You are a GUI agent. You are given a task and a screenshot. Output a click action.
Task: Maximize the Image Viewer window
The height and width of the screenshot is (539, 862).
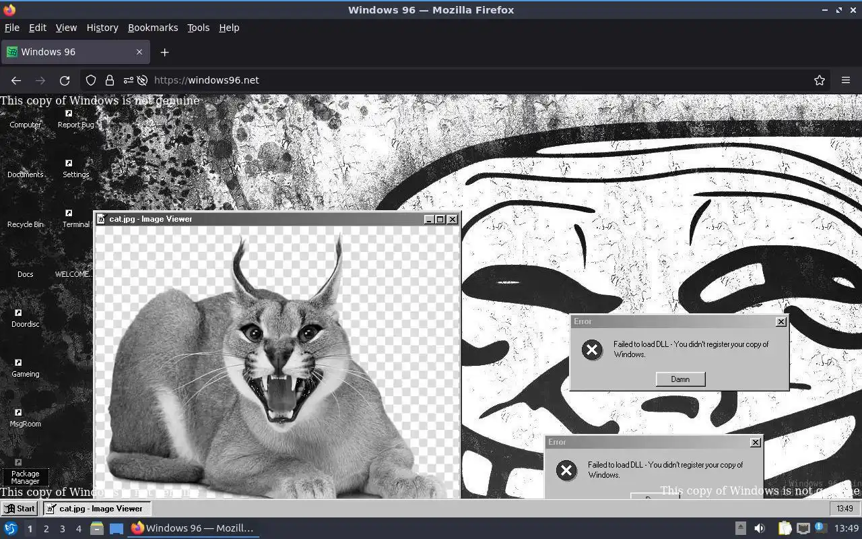[440, 219]
